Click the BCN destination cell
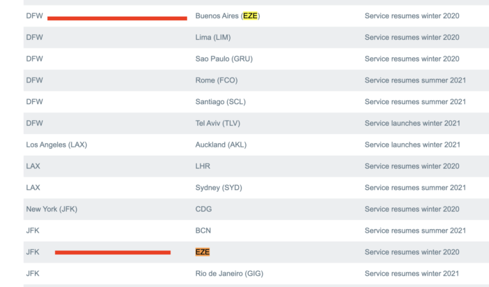Image resolution: width=489 pixels, height=287 pixels. pos(203,230)
